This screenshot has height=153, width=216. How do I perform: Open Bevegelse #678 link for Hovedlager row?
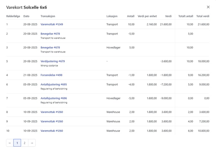click(50, 47)
